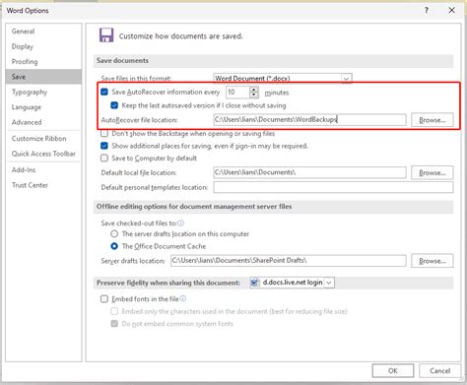Click the Help question mark icon
The width and height of the screenshot is (467, 385).
(x=427, y=11)
